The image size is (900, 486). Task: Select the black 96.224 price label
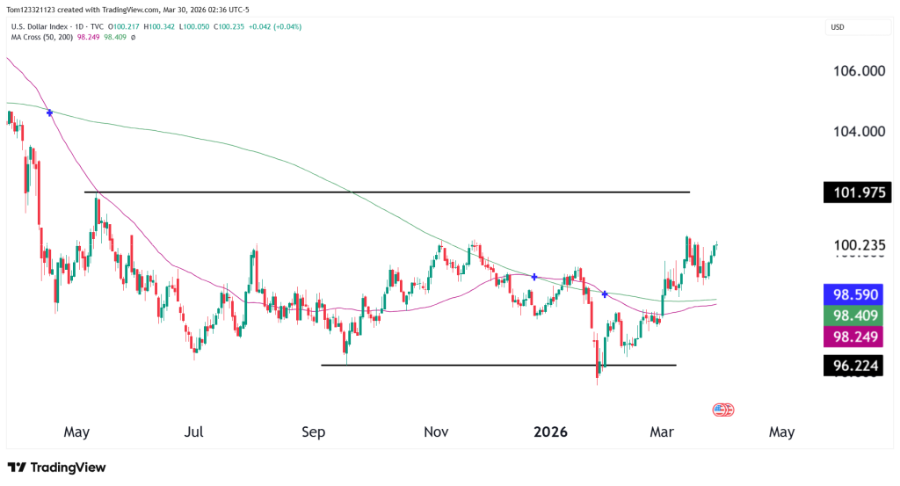click(x=857, y=365)
